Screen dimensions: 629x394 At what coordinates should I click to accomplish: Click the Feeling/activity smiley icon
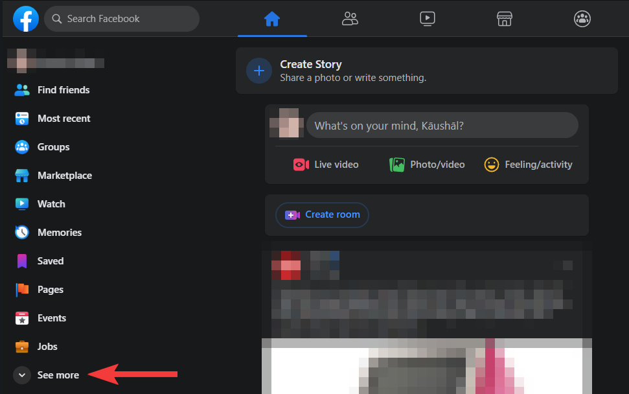492,165
